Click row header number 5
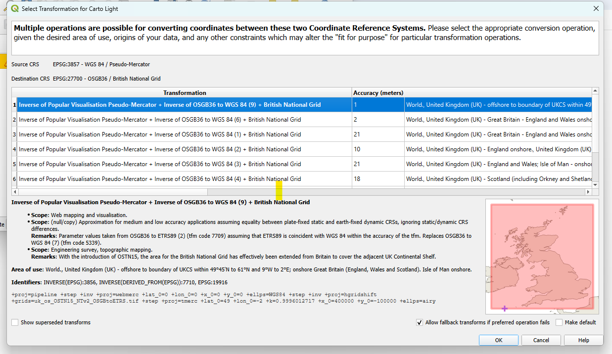Viewport: 612px width, 354px height. tap(14, 164)
